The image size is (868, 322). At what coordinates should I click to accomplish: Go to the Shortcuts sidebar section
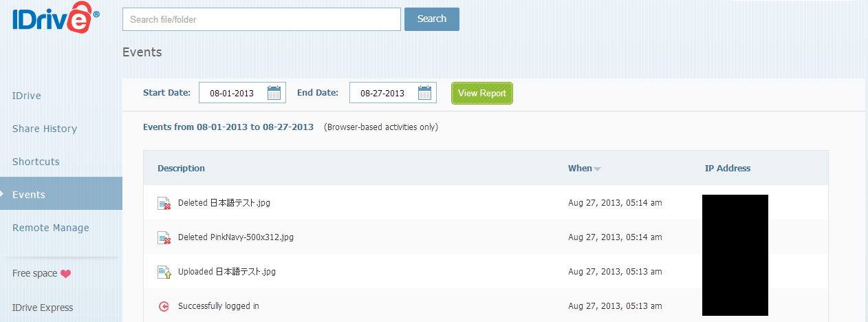tap(36, 162)
